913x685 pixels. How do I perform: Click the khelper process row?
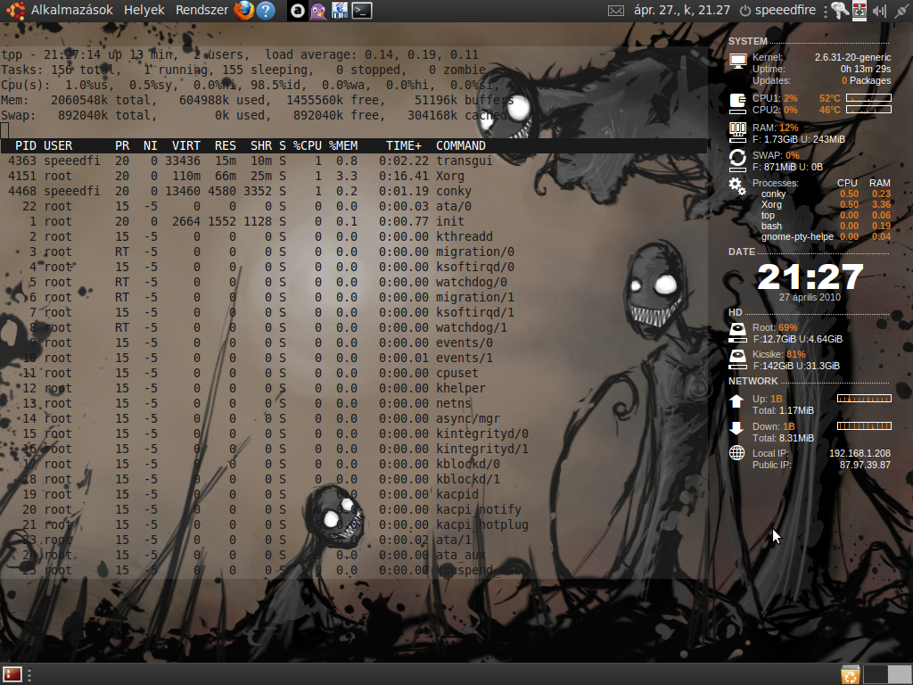[353, 388]
